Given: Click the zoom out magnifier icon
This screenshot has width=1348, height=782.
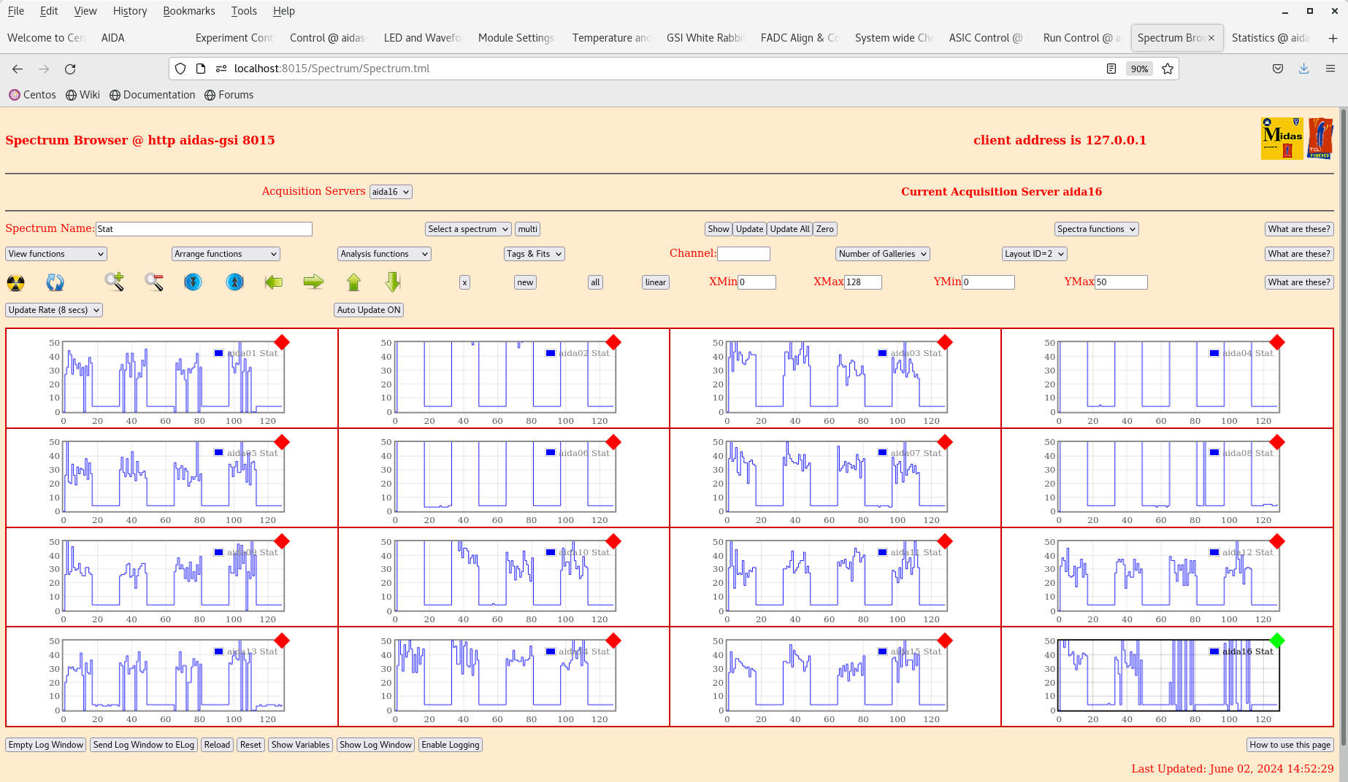Looking at the screenshot, I should (153, 282).
